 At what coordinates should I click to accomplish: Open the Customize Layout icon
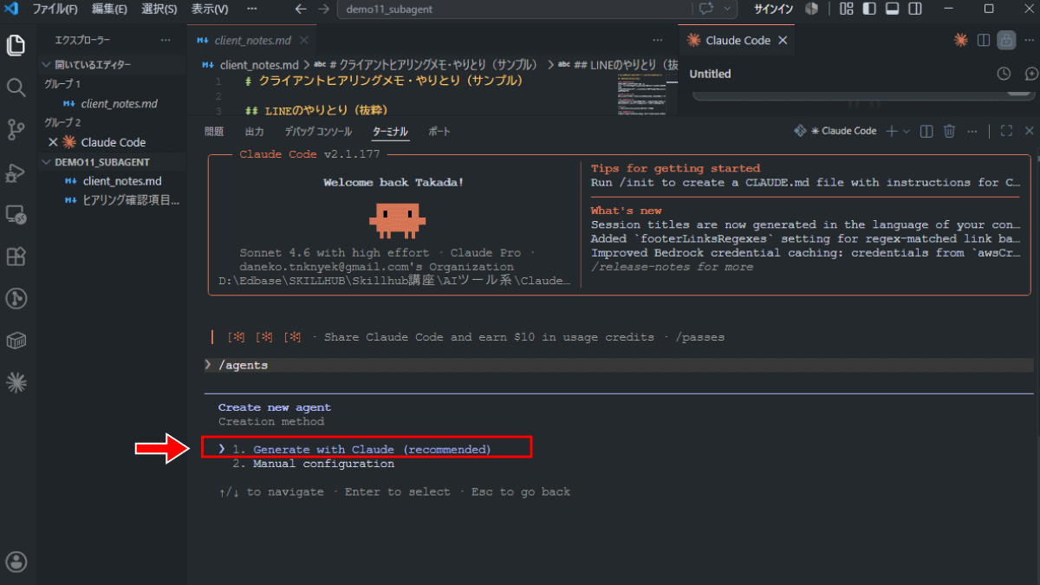pyautogui.click(x=847, y=9)
